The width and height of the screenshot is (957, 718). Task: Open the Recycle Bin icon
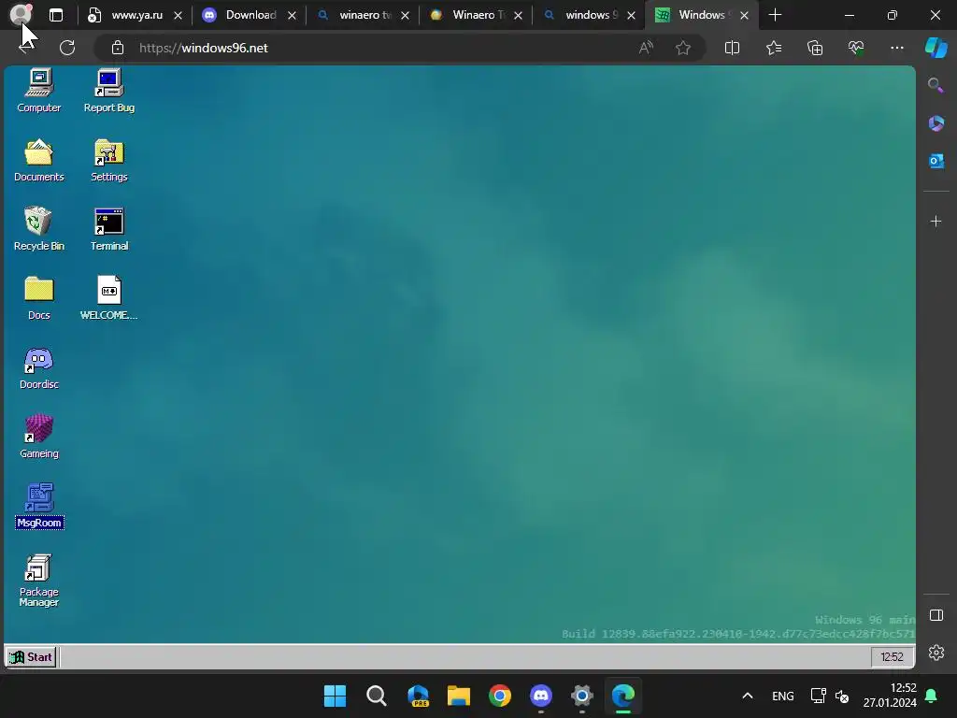[39, 229]
